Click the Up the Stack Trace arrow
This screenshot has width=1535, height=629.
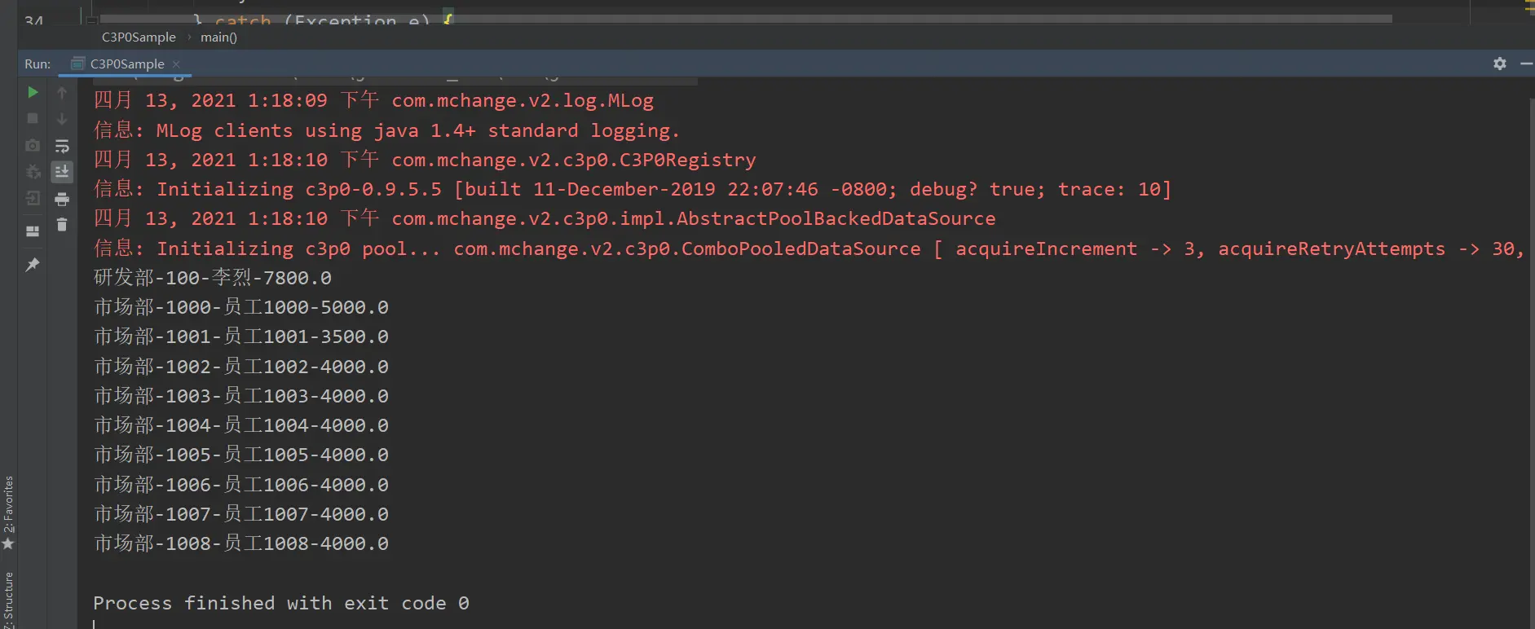coord(62,93)
